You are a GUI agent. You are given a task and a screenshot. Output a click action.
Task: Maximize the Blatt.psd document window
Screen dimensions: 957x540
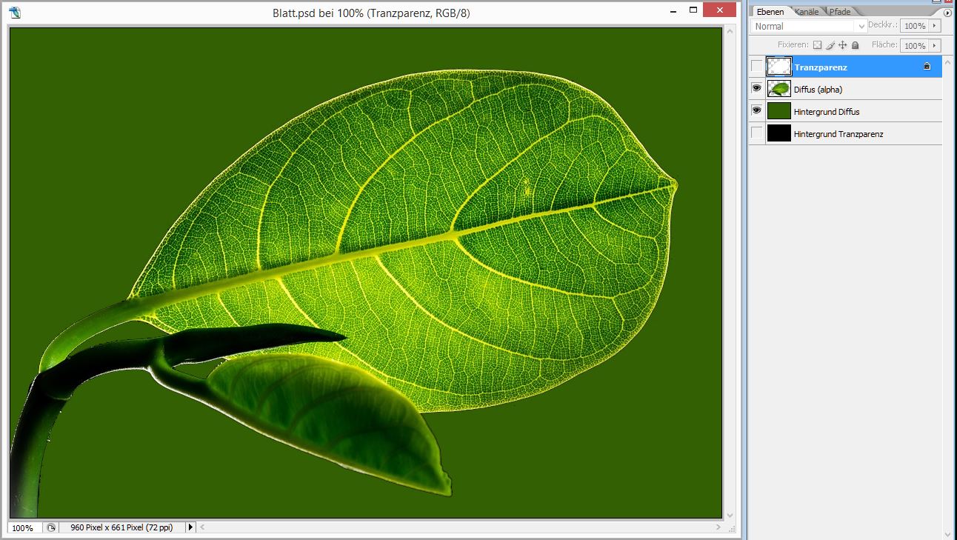693,10
